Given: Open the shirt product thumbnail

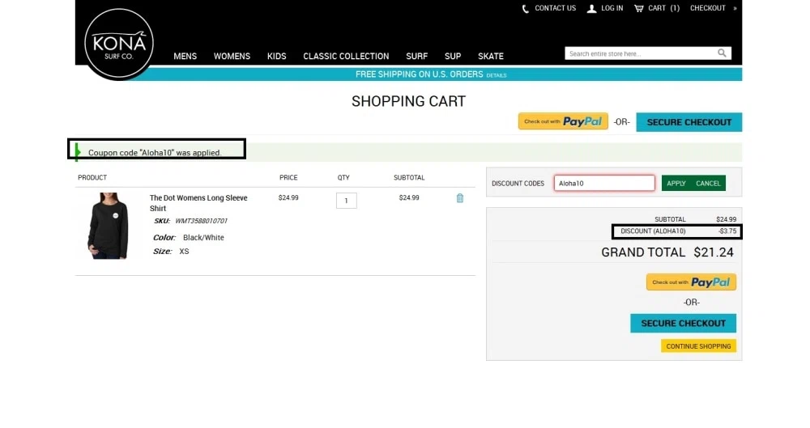Looking at the screenshot, I should pyautogui.click(x=108, y=226).
